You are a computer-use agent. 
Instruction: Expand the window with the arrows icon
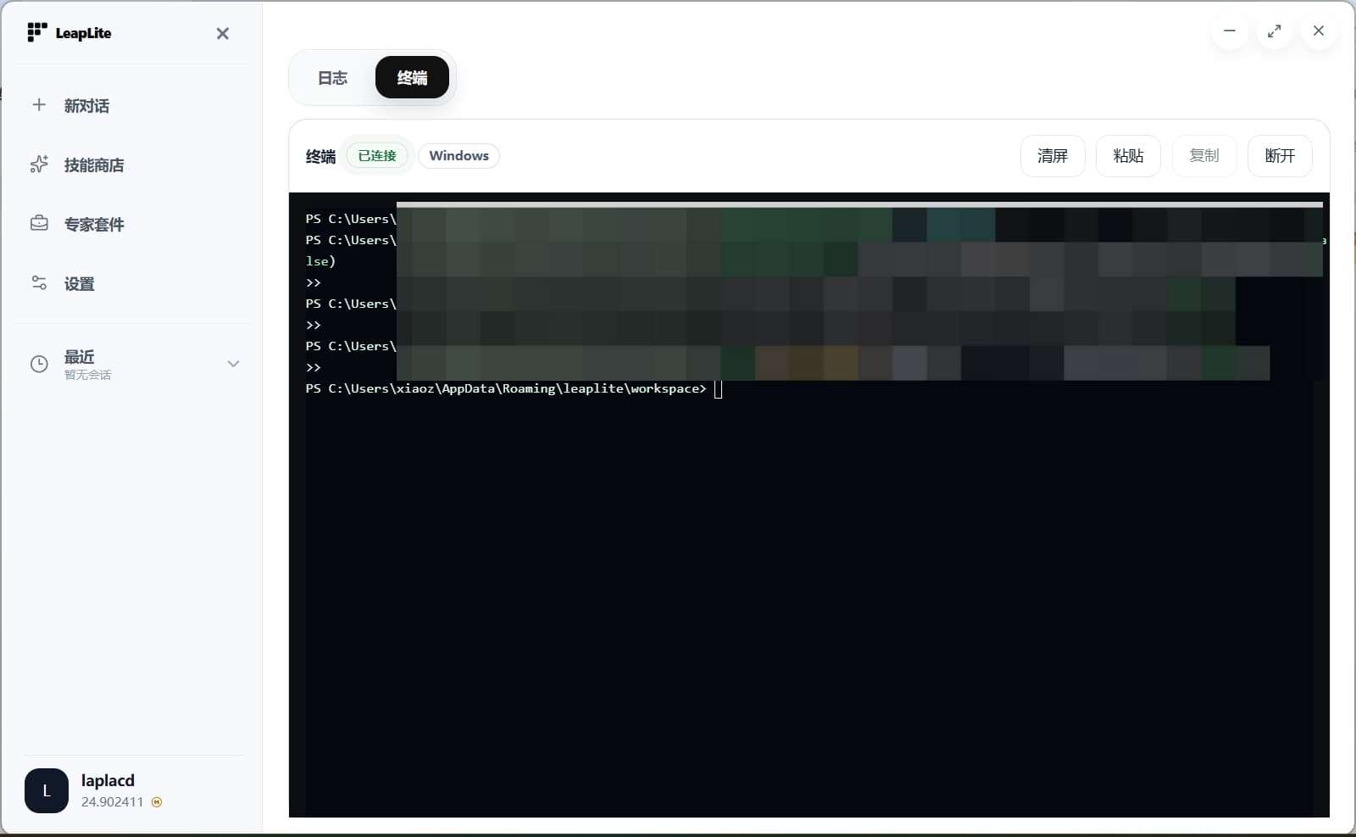tap(1274, 31)
